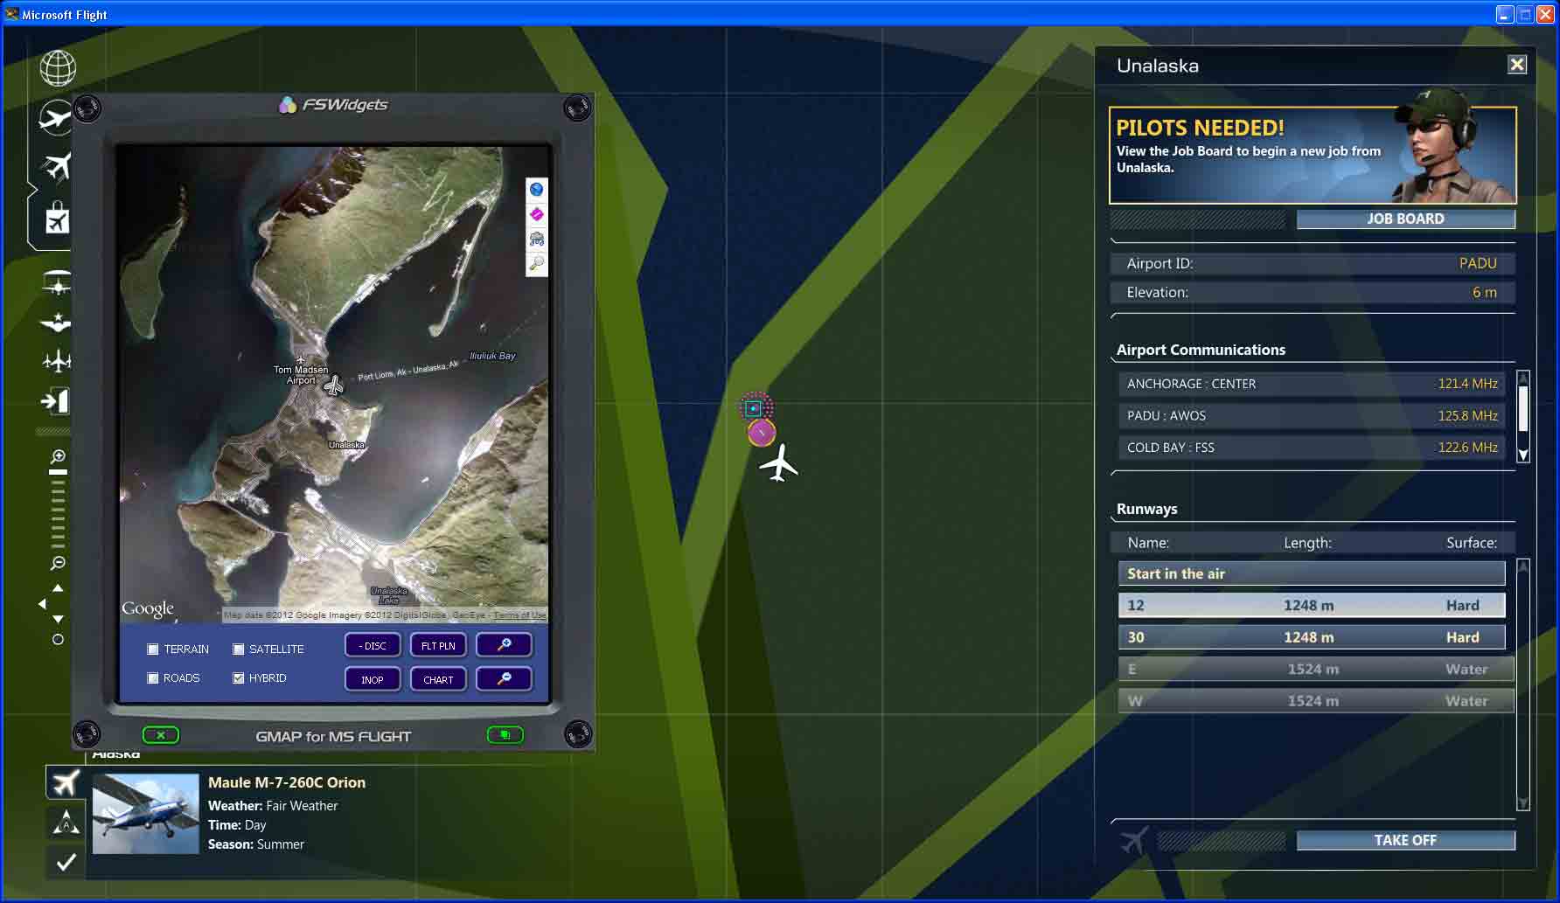Click the Pilots Needed banner
Viewport: 1560px width, 903px height.
point(1313,156)
